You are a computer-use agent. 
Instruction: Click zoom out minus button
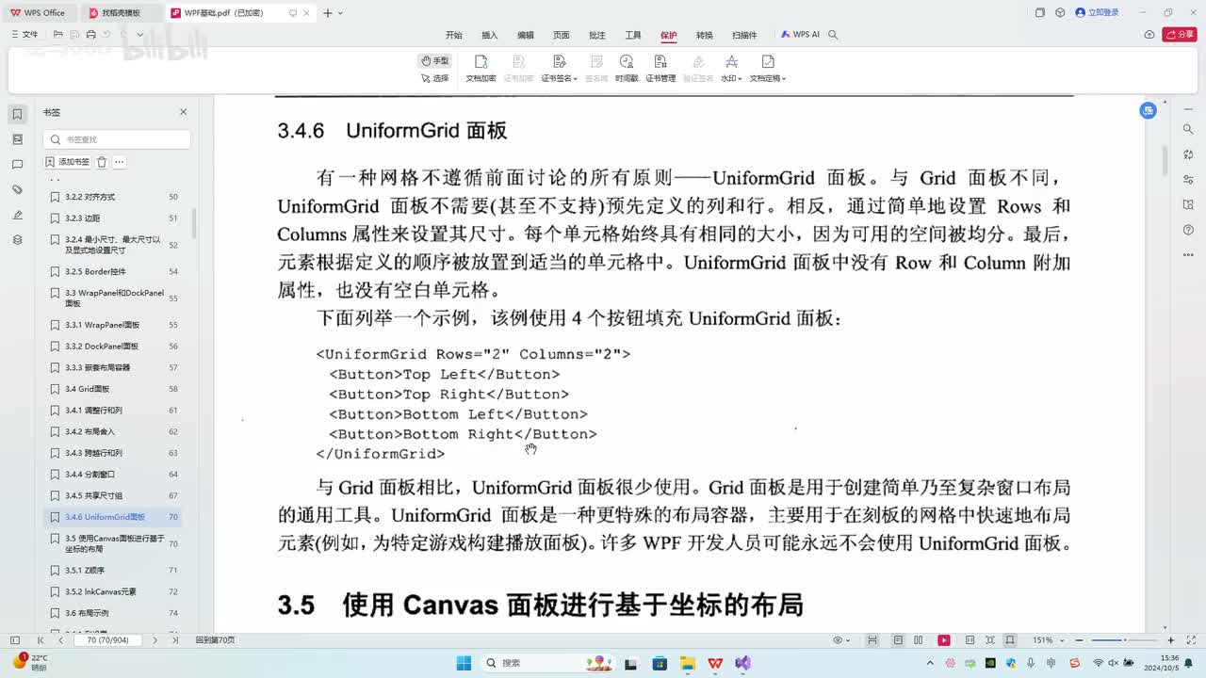[x=1081, y=640]
